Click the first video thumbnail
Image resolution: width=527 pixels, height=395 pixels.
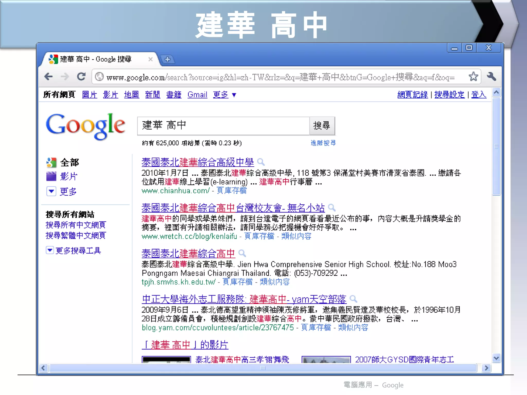[x=166, y=360]
